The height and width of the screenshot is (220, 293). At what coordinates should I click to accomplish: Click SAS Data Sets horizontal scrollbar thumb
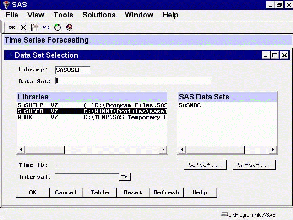pyautogui.click(x=215, y=150)
